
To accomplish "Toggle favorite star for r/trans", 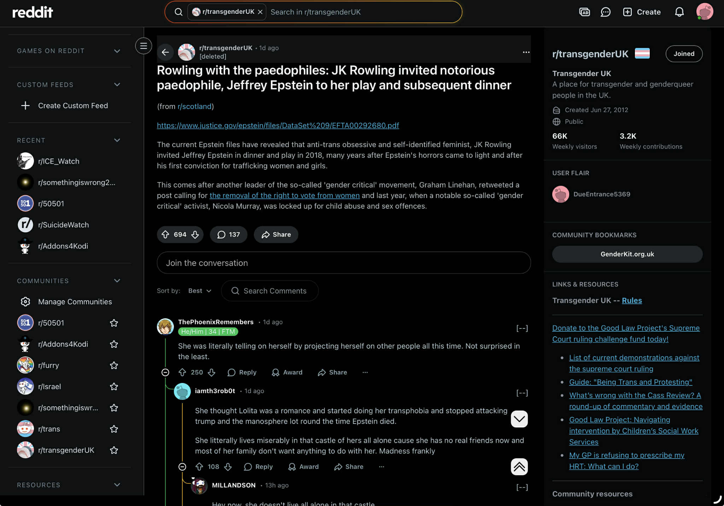I will pyautogui.click(x=114, y=429).
